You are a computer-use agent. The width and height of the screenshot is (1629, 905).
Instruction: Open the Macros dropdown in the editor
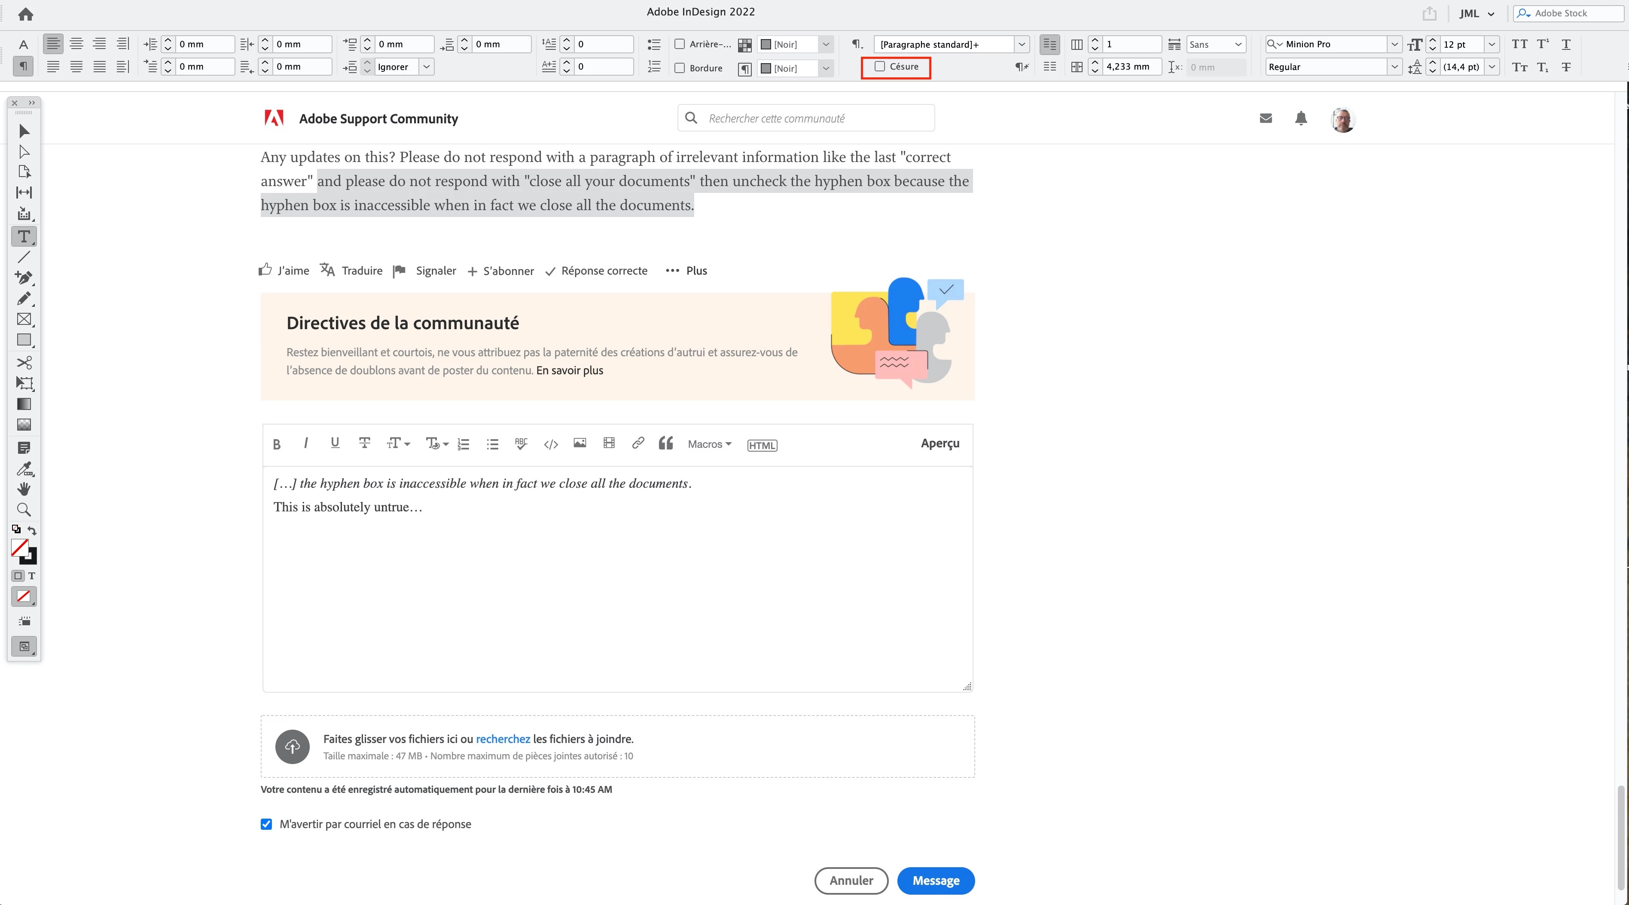[710, 444]
